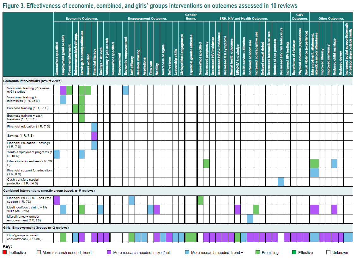The image size is (356, 260).
Task: Click the 'Reduced child marriage' column header
Action: (334, 57)
